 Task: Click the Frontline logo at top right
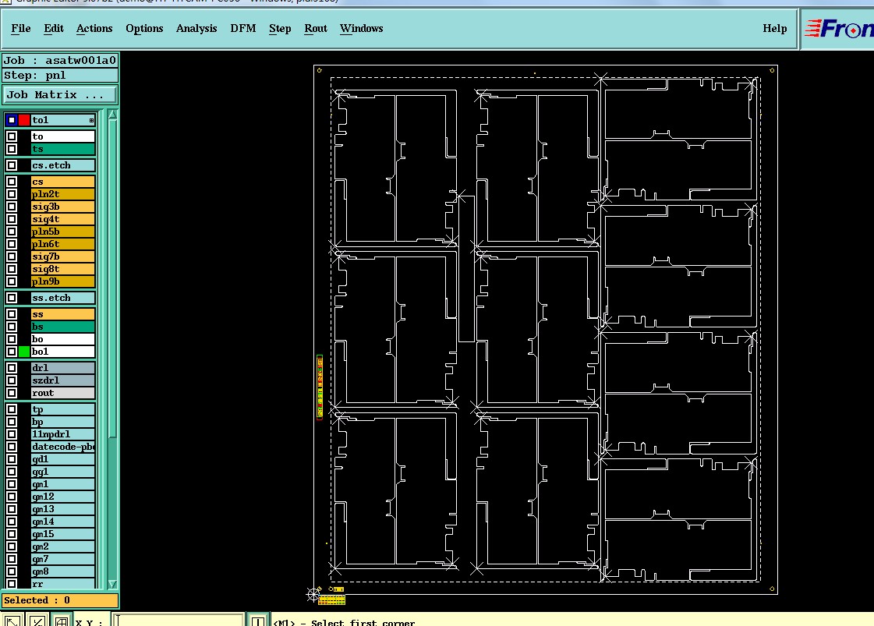coord(839,28)
